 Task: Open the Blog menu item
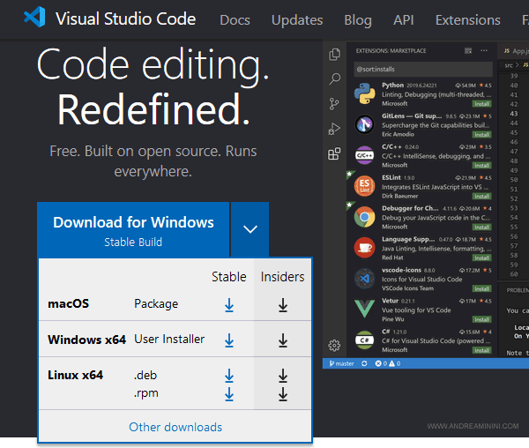(358, 20)
